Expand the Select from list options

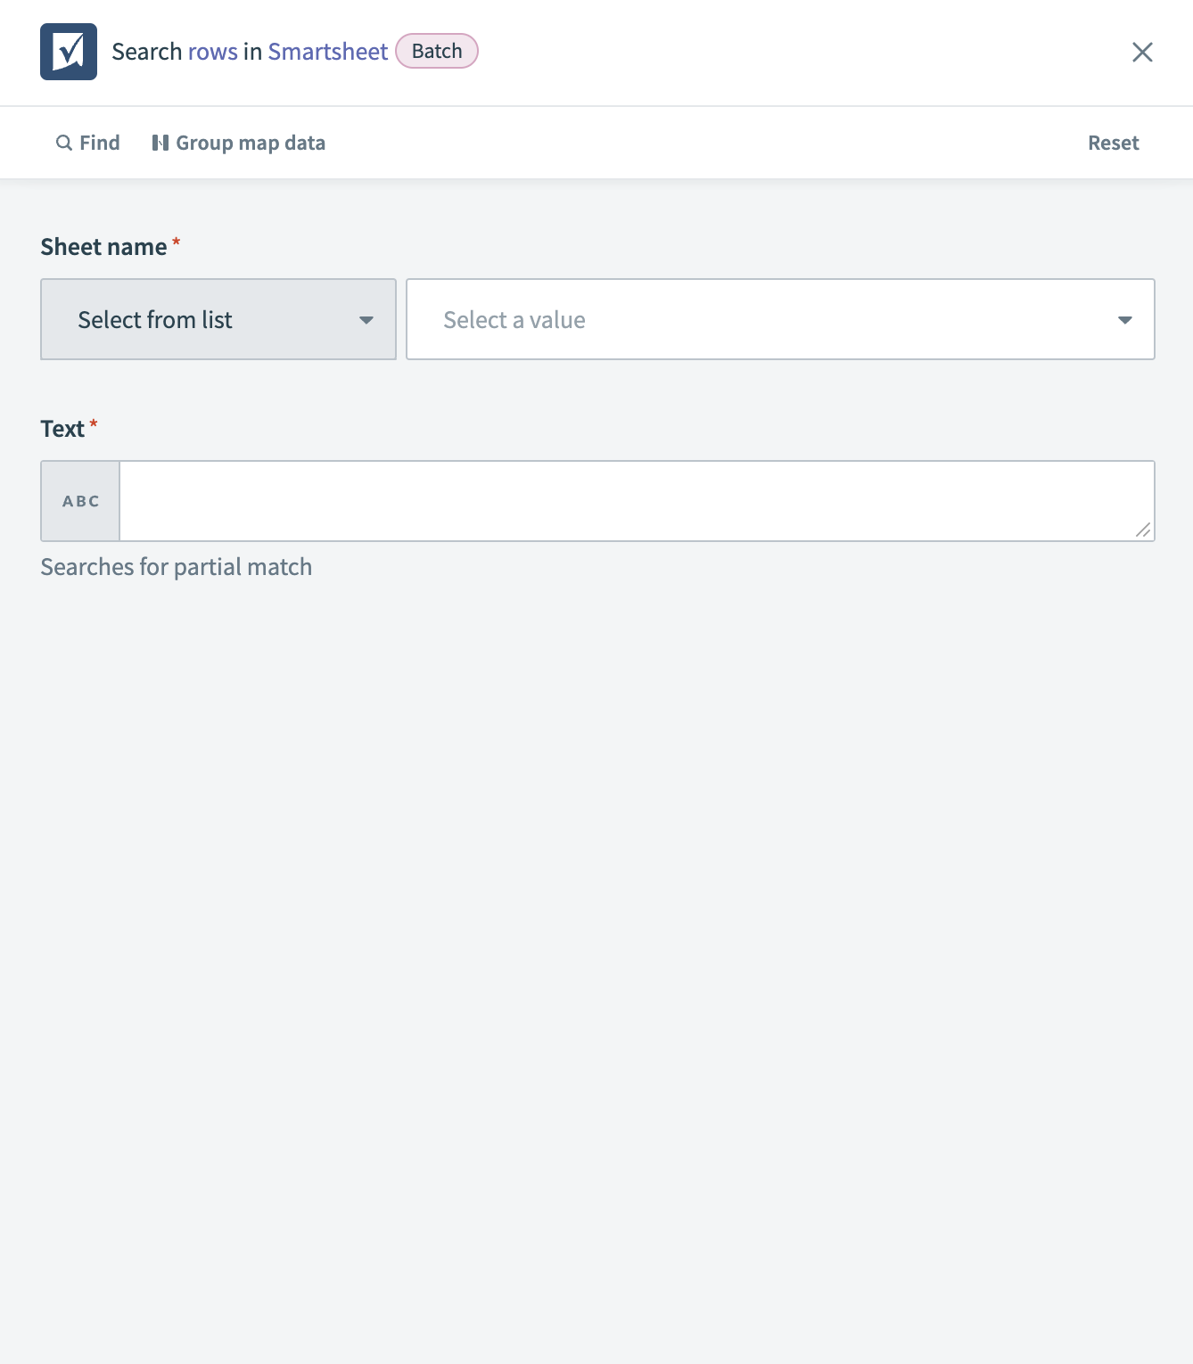coord(367,319)
